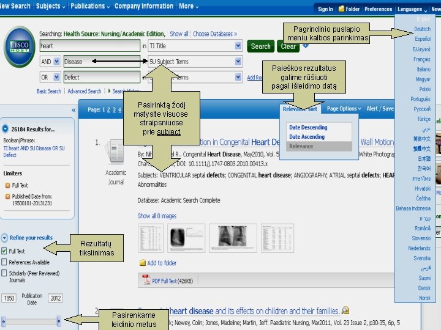Click the Show all databases link
Image resolution: width=441 pixels, height=330 pixels.
coord(179,34)
